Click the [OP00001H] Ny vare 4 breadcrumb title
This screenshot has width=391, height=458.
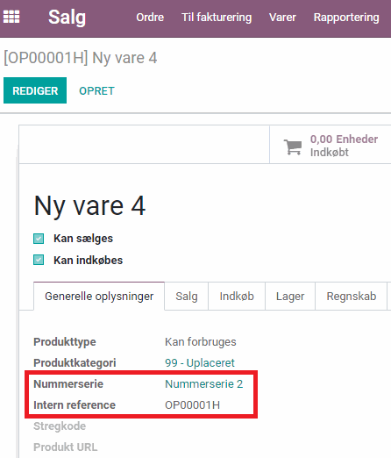pyautogui.click(x=81, y=58)
